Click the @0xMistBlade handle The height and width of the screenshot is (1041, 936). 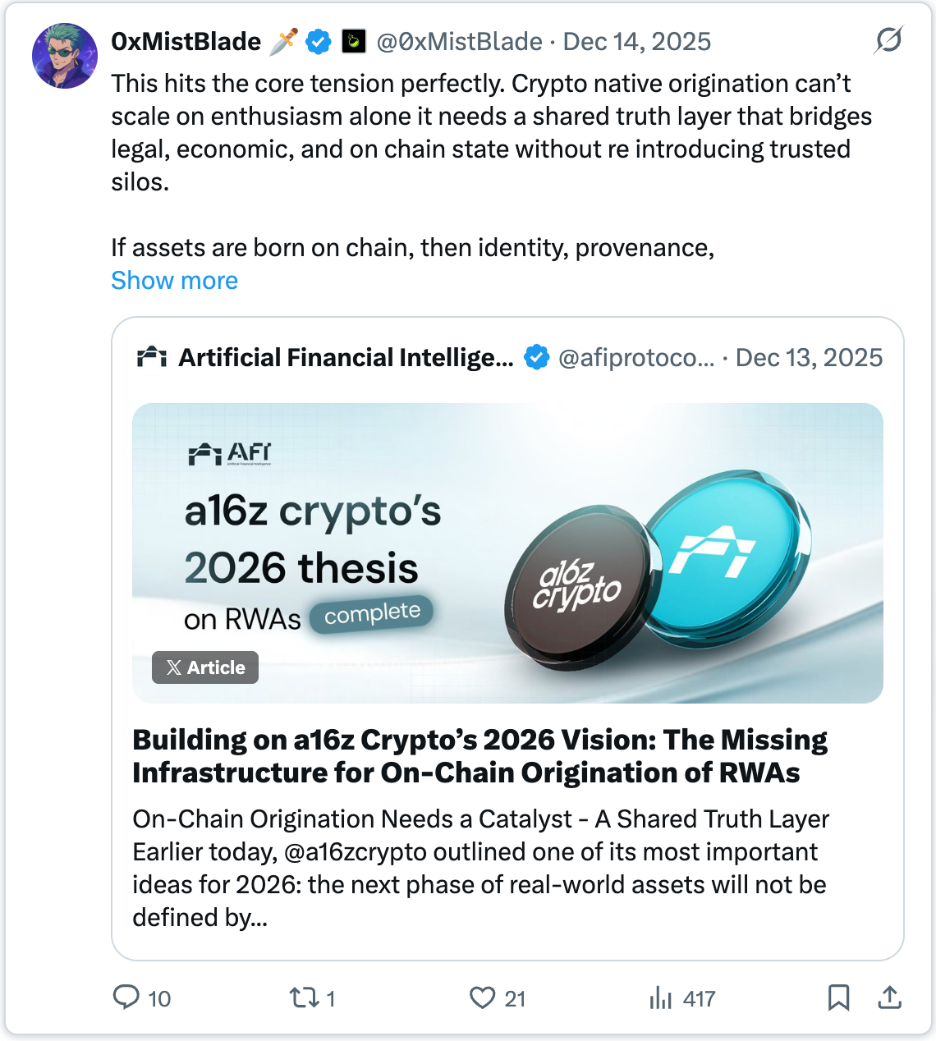[x=459, y=41]
